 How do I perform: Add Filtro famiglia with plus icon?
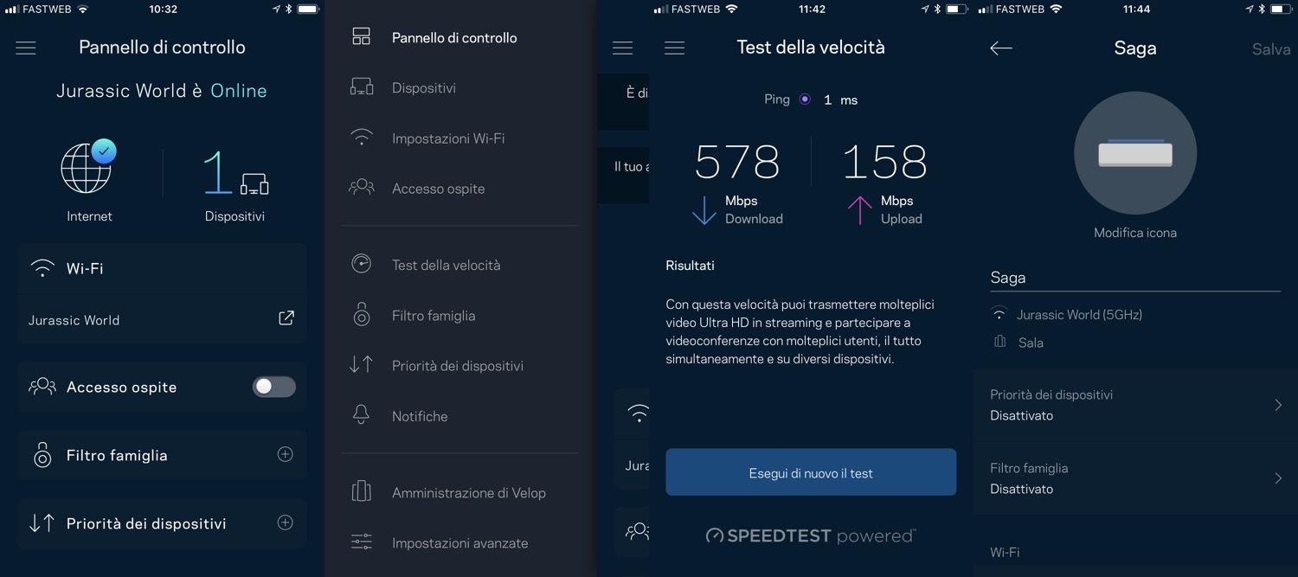[285, 454]
